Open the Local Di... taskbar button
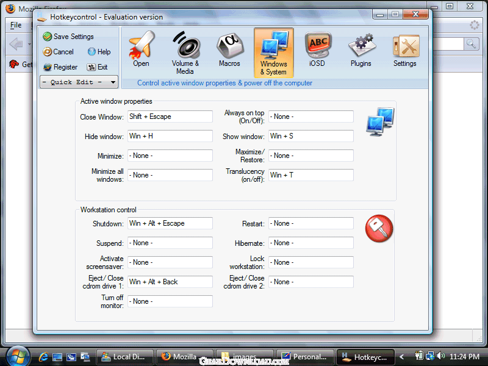Screen dimensions: 488x366 pyautogui.click(x=125, y=357)
